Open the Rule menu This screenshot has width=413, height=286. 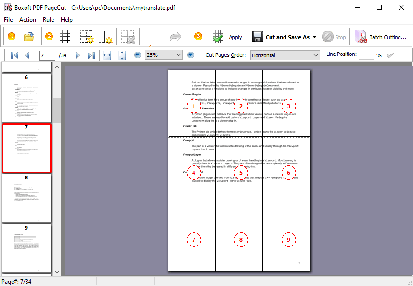click(x=49, y=20)
